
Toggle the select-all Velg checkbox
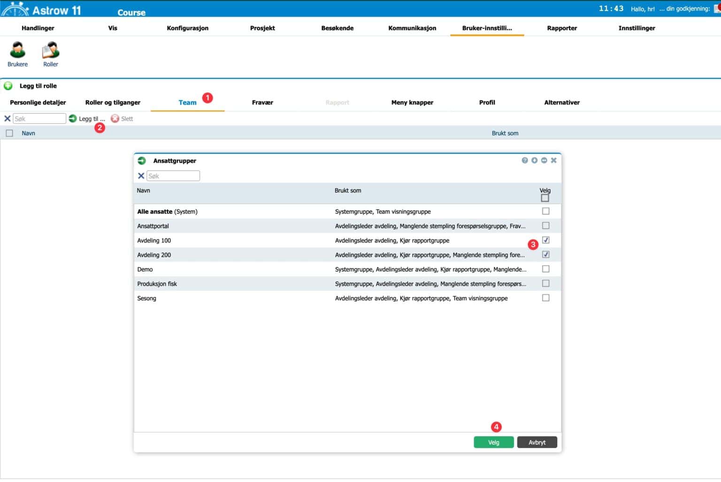545,198
